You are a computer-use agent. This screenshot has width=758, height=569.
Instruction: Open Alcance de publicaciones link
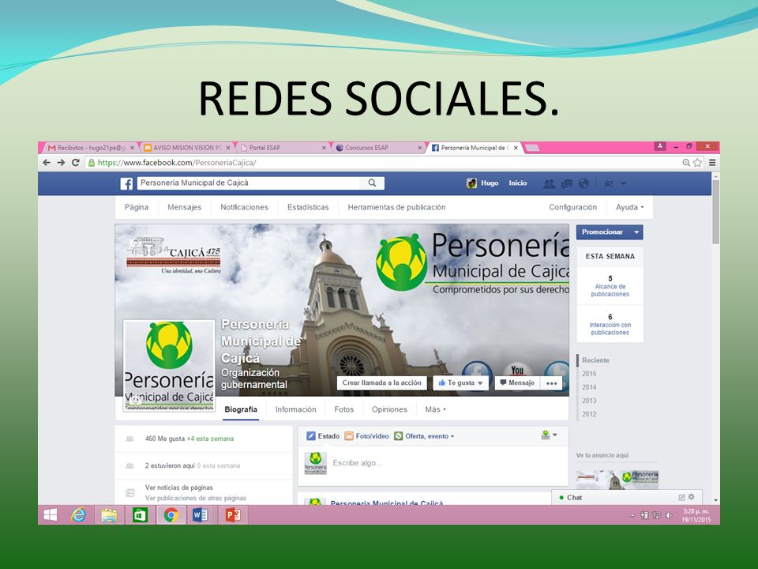click(x=610, y=290)
